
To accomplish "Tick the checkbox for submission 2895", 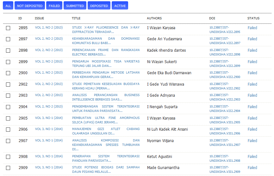I will click(x=8, y=28).
